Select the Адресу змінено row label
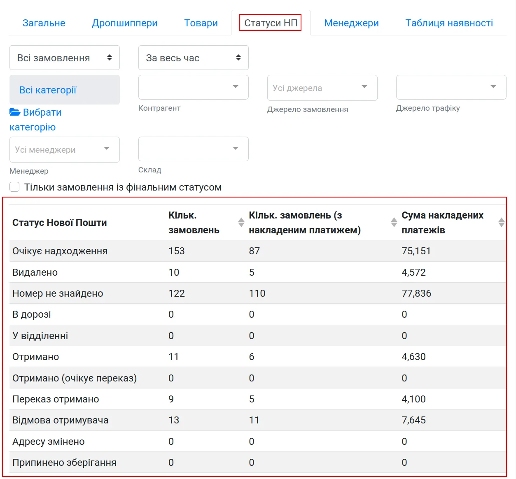Screen dimensions: 516x479 [49, 442]
